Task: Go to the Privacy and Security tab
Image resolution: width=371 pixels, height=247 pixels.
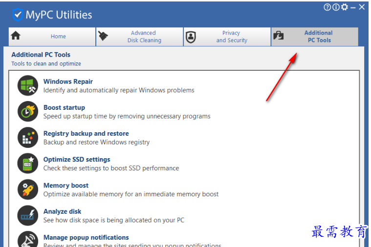Action: [227, 37]
